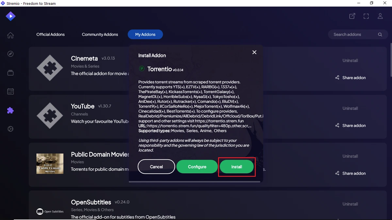Install the Torrentio addon
The height and width of the screenshot is (220, 392).
[x=237, y=167]
